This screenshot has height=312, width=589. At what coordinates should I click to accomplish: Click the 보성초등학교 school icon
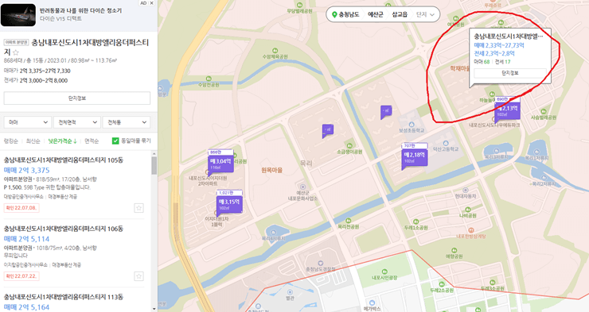coord(412,125)
